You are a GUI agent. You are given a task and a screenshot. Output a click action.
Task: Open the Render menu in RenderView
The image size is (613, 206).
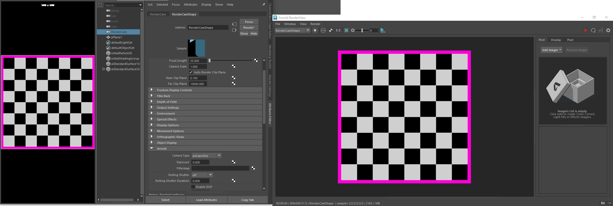click(315, 24)
